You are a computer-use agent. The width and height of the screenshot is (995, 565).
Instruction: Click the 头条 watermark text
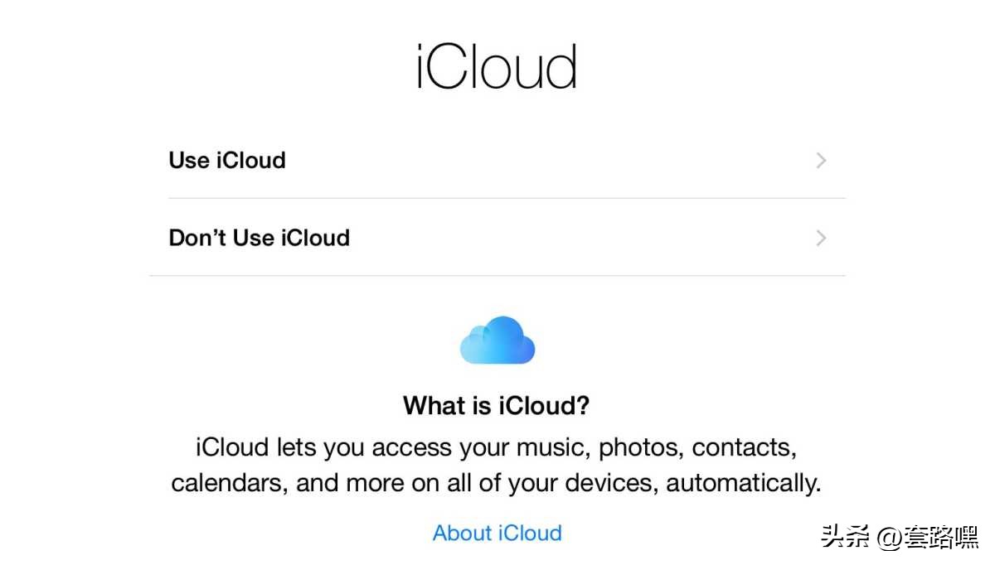[844, 538]
